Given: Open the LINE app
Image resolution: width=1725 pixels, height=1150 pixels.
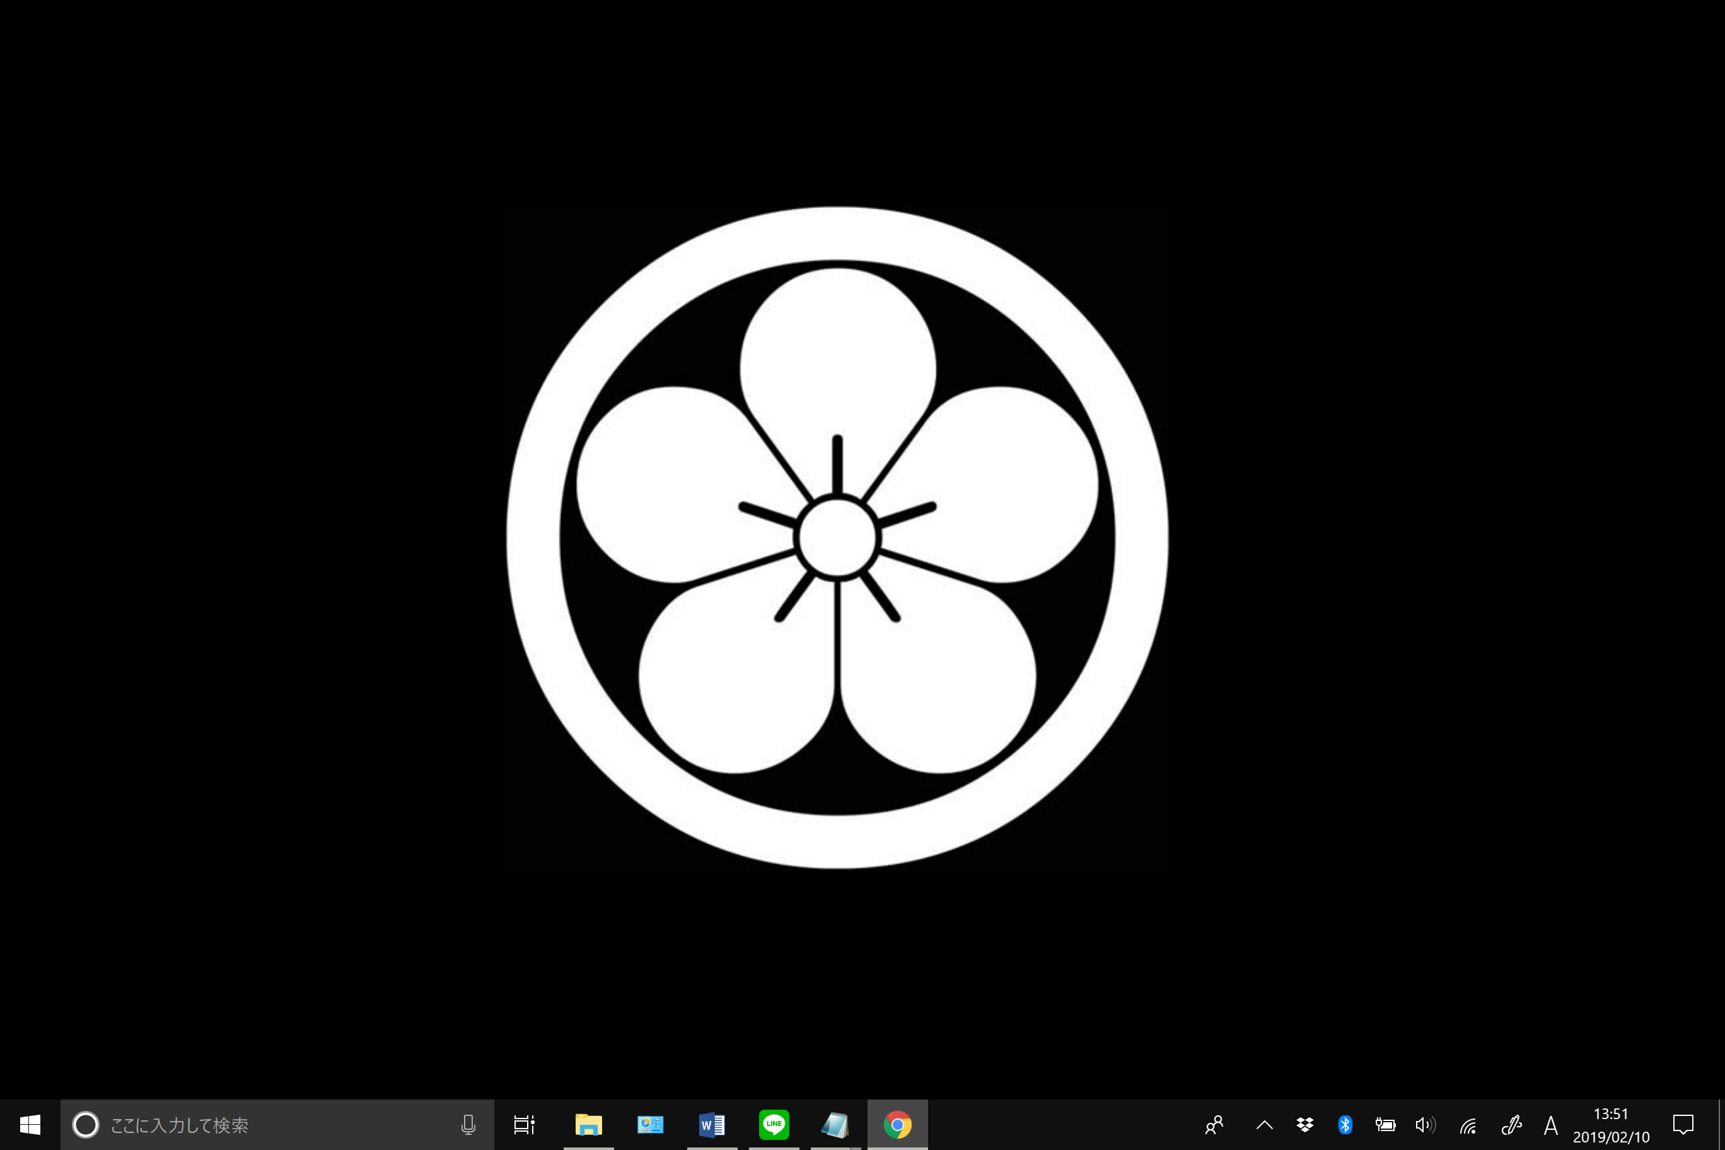Looking at the screenshot, I should 774,1124.
